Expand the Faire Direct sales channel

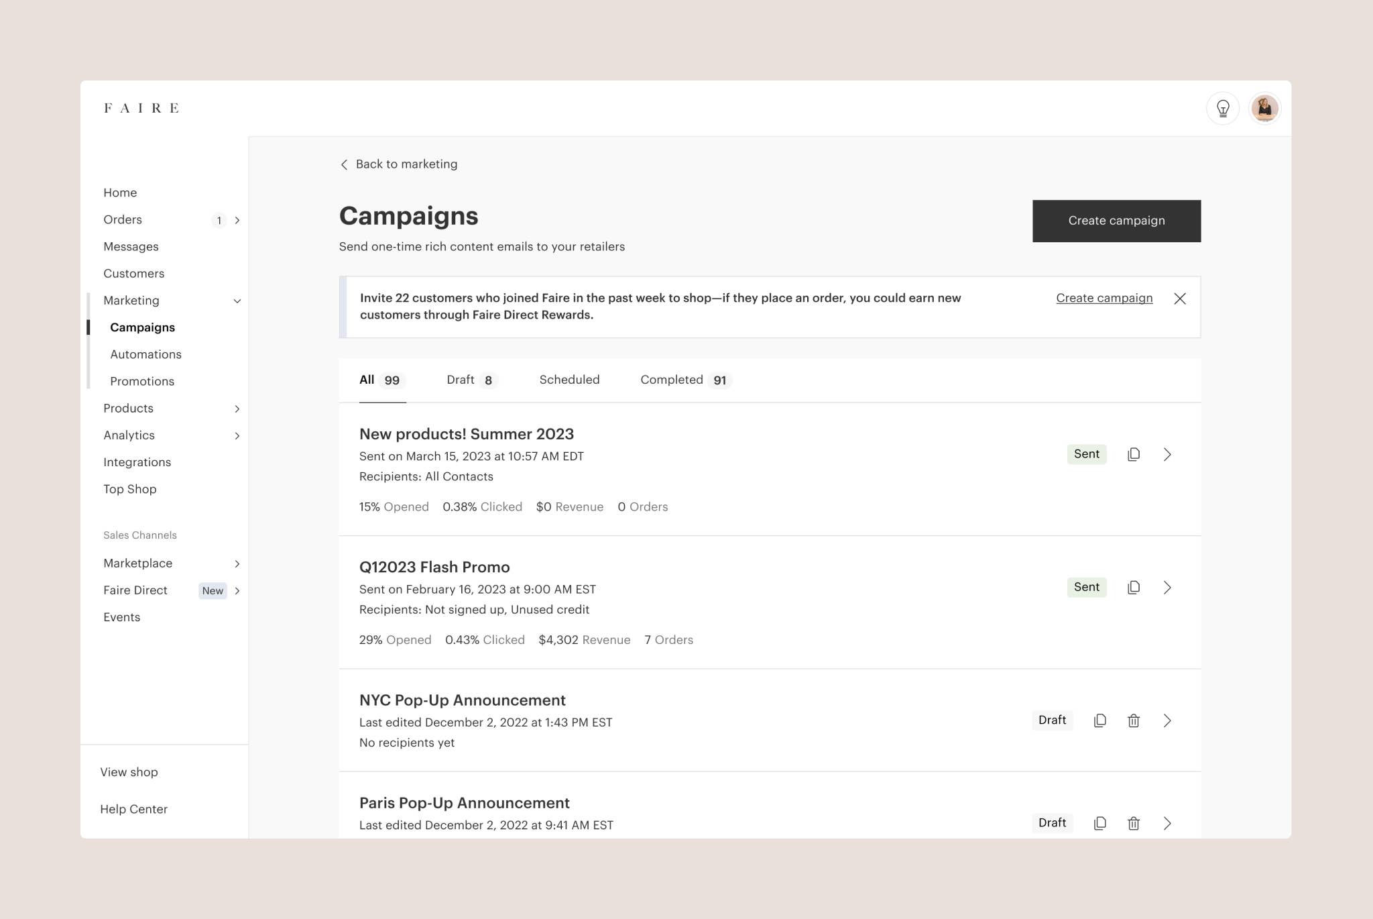point(237,590)
